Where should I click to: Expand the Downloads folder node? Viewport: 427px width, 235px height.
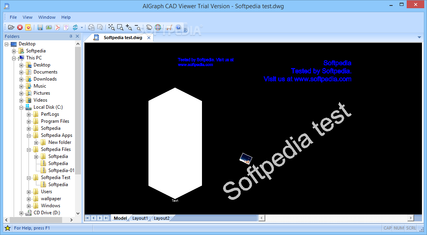click(x=21, y=80)
